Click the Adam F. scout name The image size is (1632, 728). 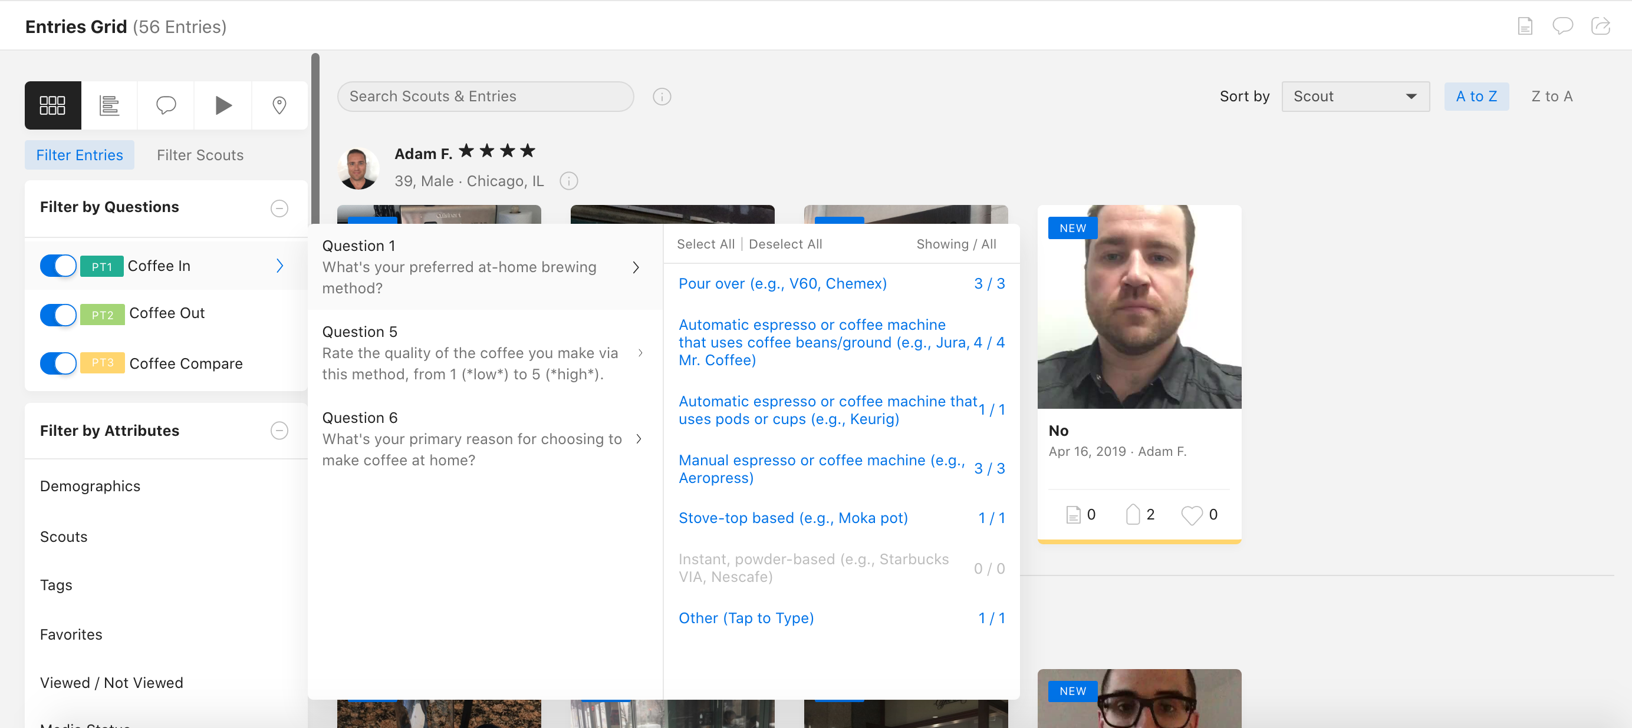423,154
